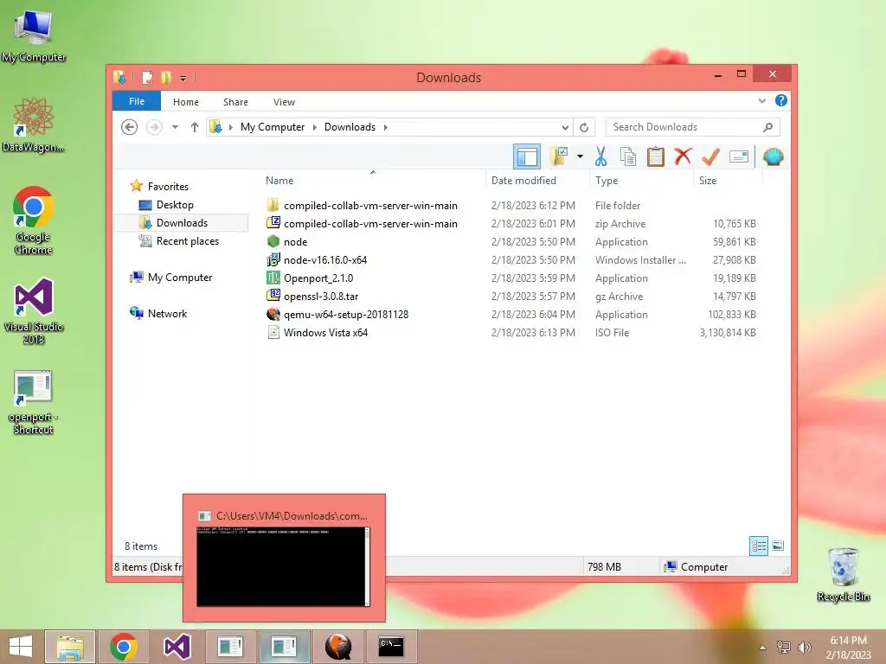The height and width of the screenshot is (664, 886).
Task: Switch to the Home ribbon tab
Action: click(x=186, y=102)
